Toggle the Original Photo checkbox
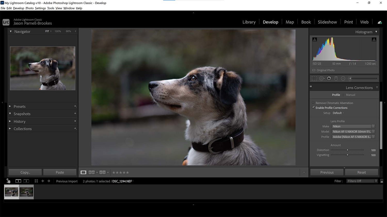Viewport: 387px width, 217px height. [x=314, y=70]
